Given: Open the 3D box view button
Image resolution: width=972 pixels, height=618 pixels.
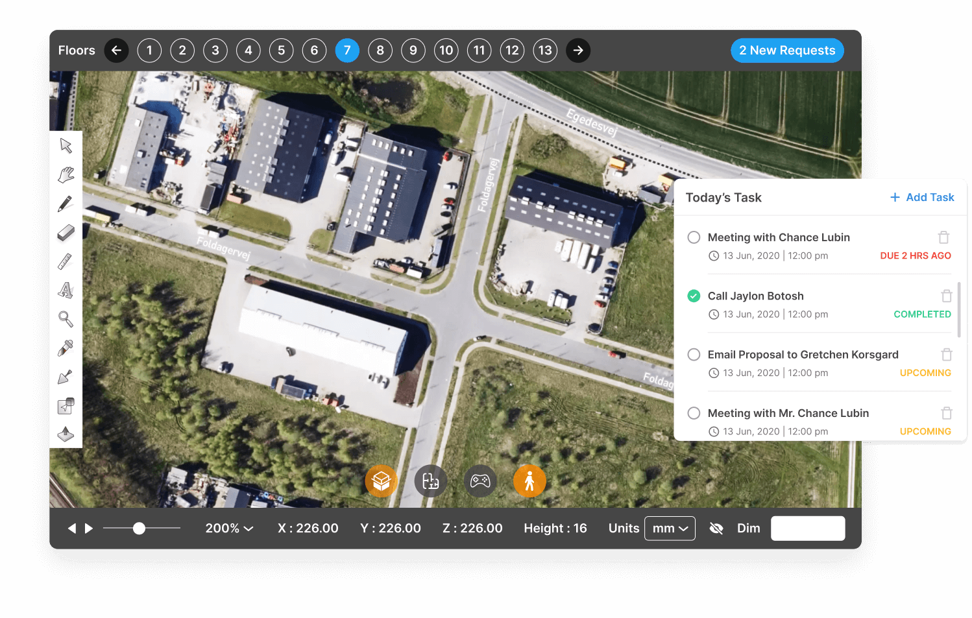Looking at the screenshot, I should (382, 481).
